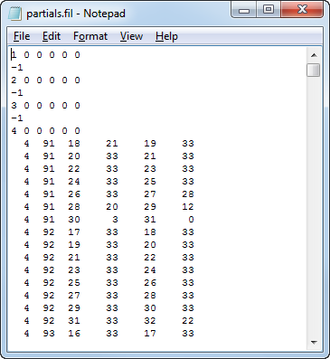330x359 pixels.
Task: Click the line '4 91 26 33 27 28'
Action: point(108,194)
